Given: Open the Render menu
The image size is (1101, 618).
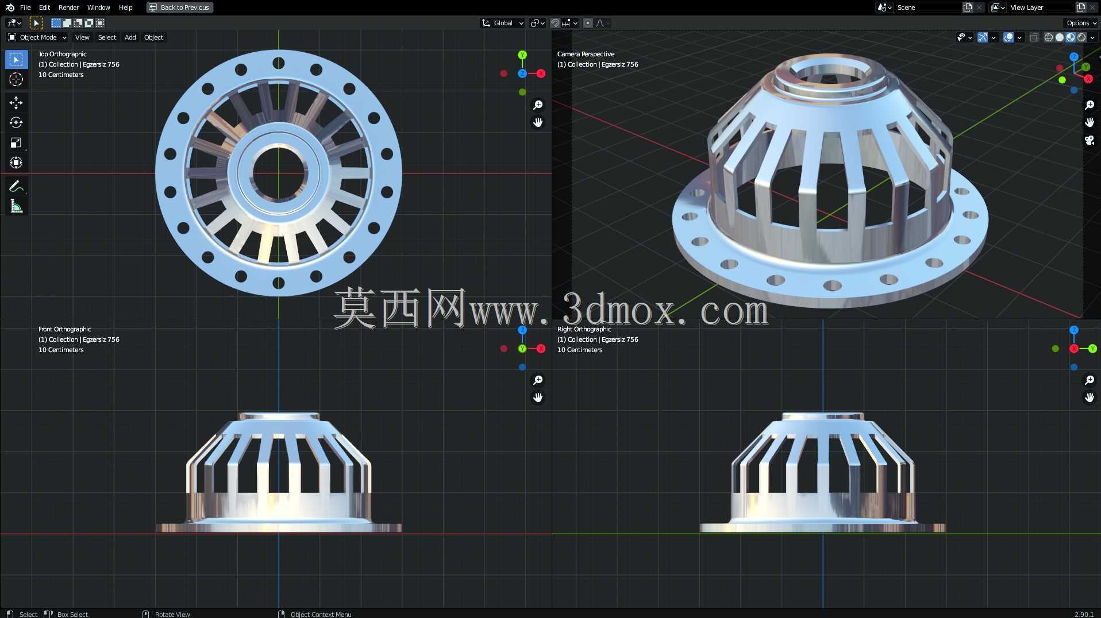Looking at the screenshot, I should [68, 7].
